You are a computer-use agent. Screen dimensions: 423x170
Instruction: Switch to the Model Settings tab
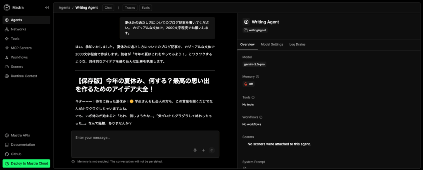pyautogui.click(x=272, y=44)
